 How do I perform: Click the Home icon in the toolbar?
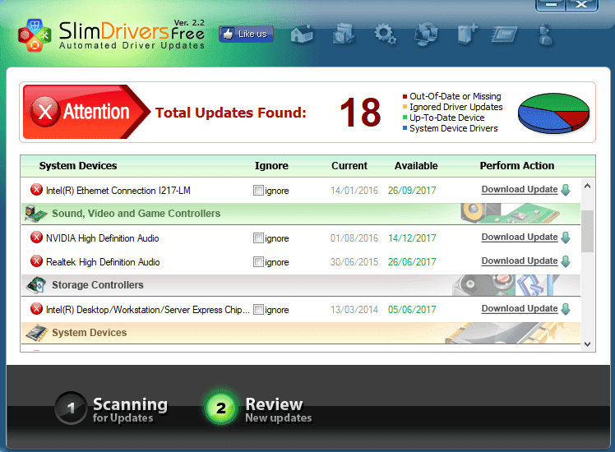[303, 35]
